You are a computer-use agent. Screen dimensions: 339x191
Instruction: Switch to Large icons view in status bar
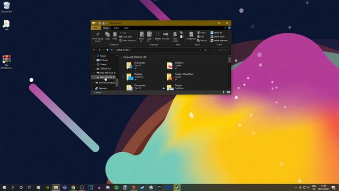[x=228, y=92]
